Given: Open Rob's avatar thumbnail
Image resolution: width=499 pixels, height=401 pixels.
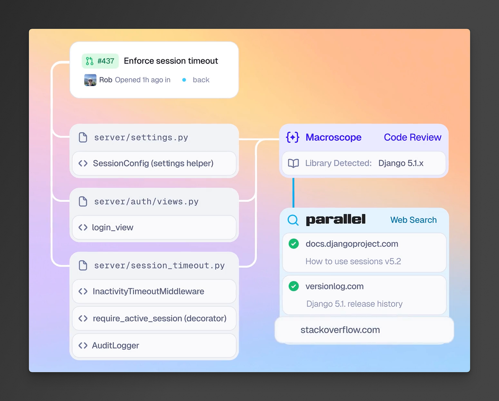Looking at the screenshot, I should point(90,80).
